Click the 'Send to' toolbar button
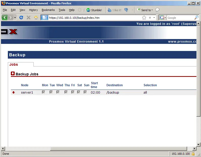 point(145,10)
